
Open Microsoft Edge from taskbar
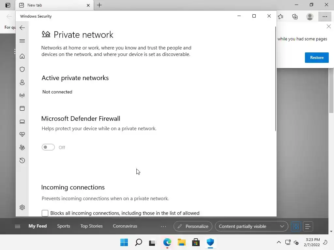(x=167, y=242)
